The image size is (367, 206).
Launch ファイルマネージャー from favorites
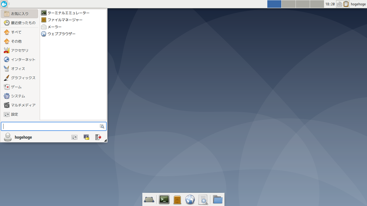point(73,20)
